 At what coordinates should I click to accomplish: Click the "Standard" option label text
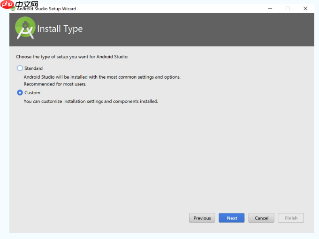[33, 68]
